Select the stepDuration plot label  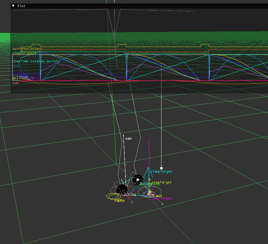(24, 53)
